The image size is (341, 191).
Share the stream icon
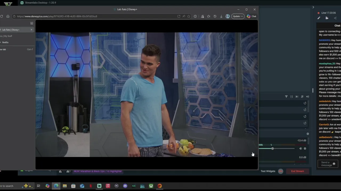click(335, 18)
